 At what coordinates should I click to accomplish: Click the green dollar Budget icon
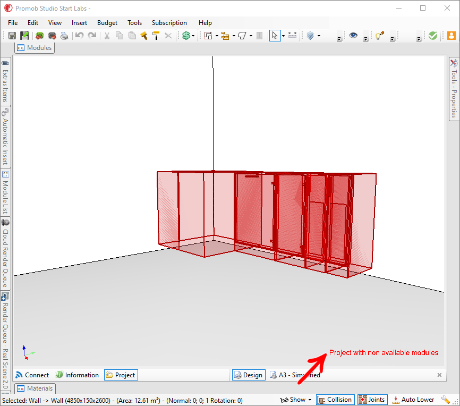coord(186,36)
